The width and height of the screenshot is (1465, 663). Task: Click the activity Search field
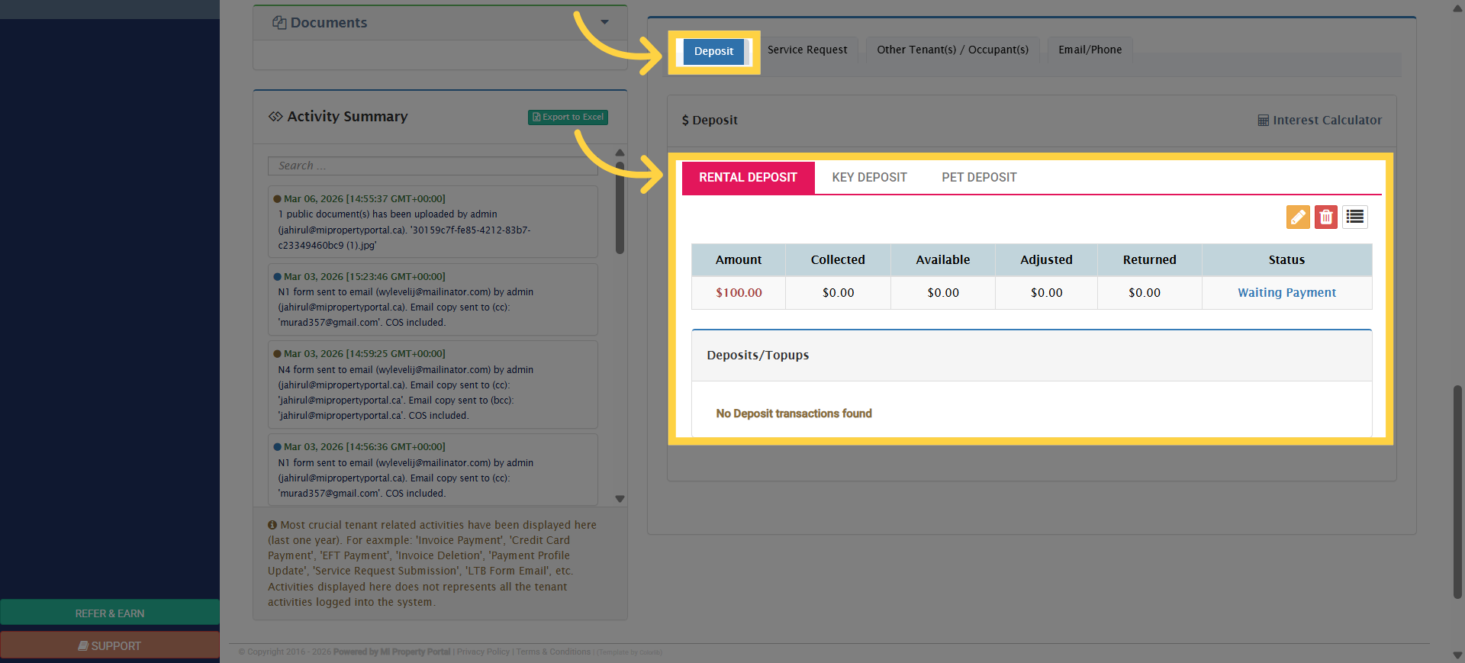click(x=433, y=166)
